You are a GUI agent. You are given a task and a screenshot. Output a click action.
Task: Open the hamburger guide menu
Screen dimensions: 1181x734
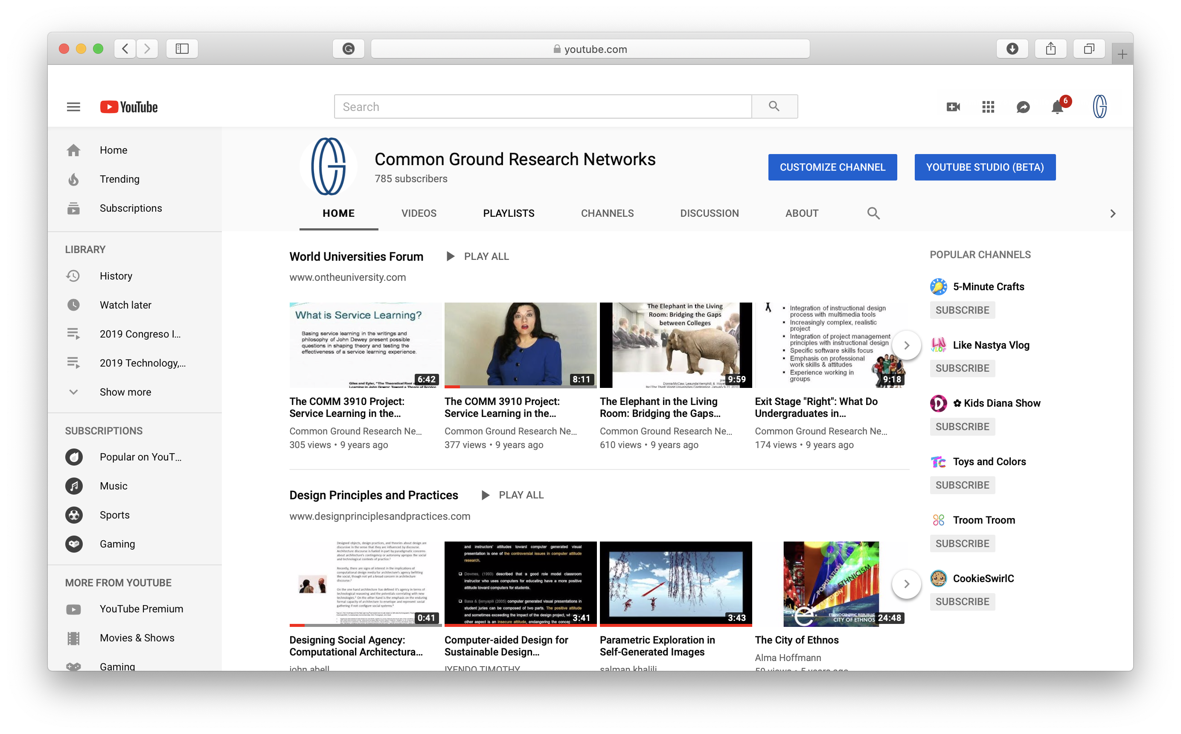click(x=73, y=107)
